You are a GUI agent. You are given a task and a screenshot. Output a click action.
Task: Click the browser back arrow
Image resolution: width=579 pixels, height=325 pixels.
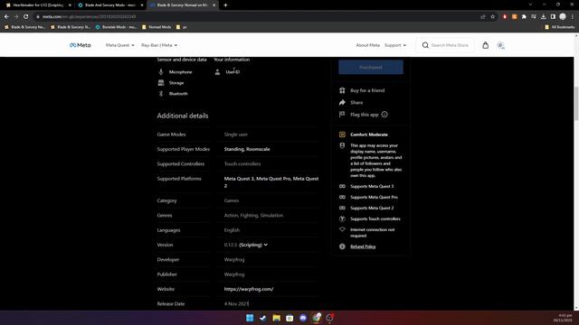[6, 16]
